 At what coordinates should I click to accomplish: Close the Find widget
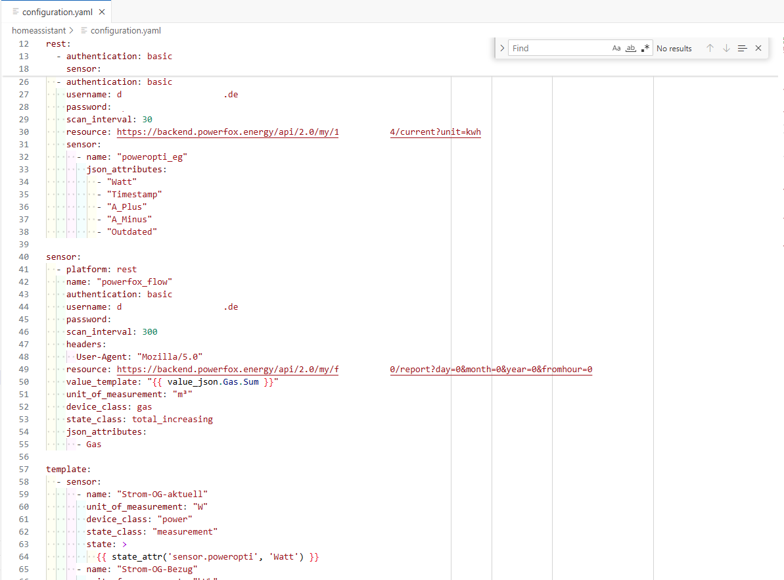tap(758, 48)
